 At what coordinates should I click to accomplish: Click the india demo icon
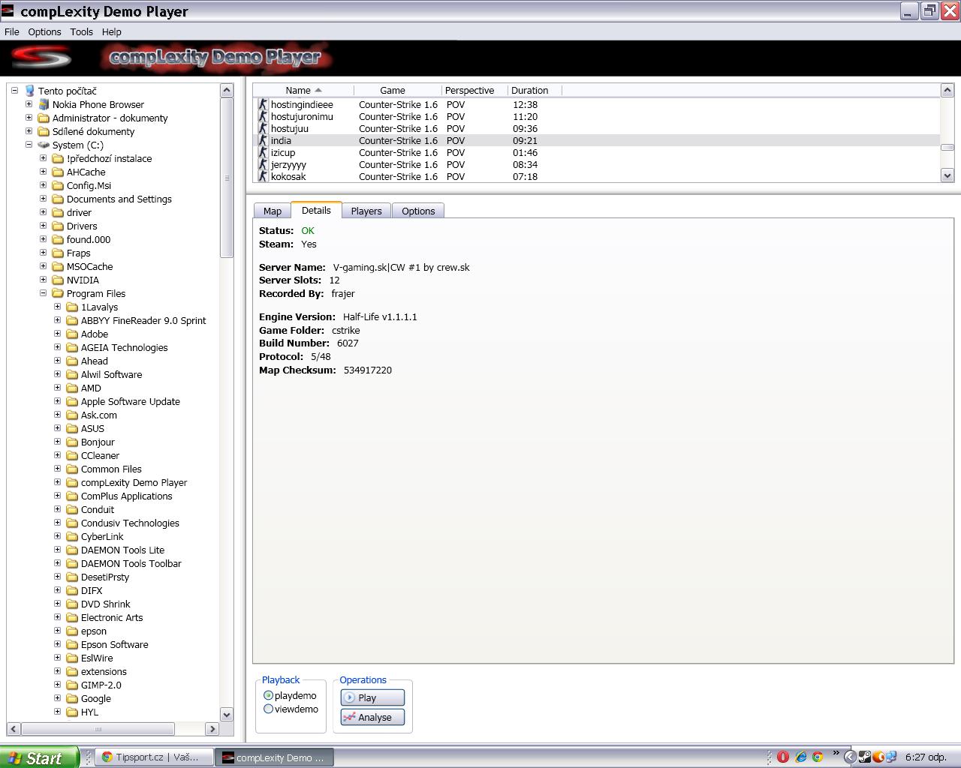click(x=263, y=140)
